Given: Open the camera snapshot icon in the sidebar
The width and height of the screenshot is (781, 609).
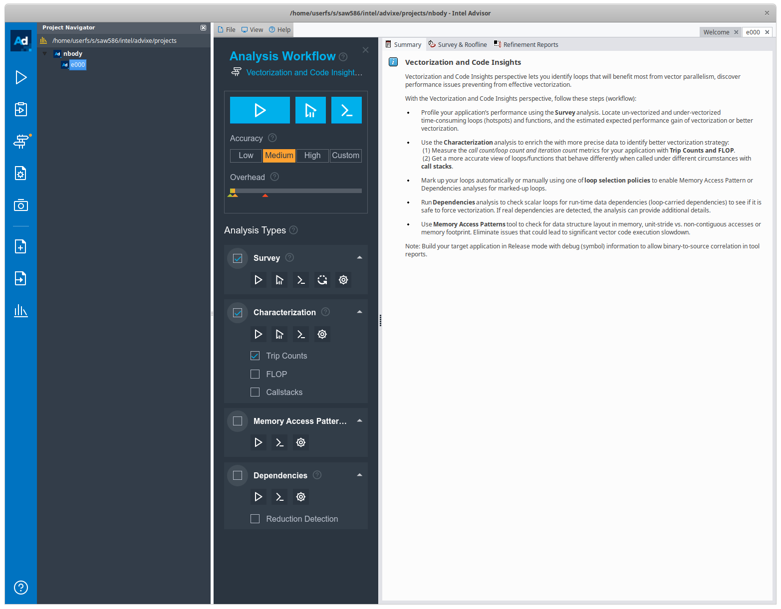Looking at the screenshot, I should (21, 205).
